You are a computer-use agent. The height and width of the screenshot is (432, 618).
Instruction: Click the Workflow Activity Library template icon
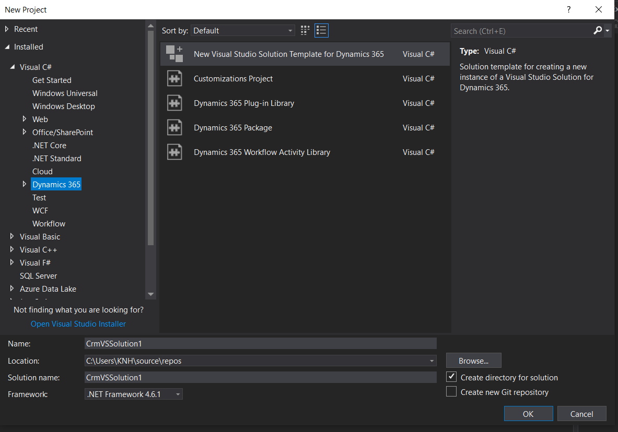[x=174, y=152]
